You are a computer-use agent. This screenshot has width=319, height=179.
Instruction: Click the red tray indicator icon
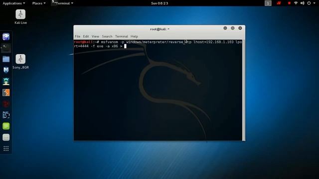click(279, 3)
